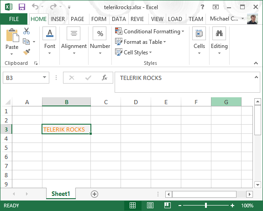Screen dimensions: 263x211
Task: Open the Name Box dropdown arrow
Action: (x=44, y=77)
